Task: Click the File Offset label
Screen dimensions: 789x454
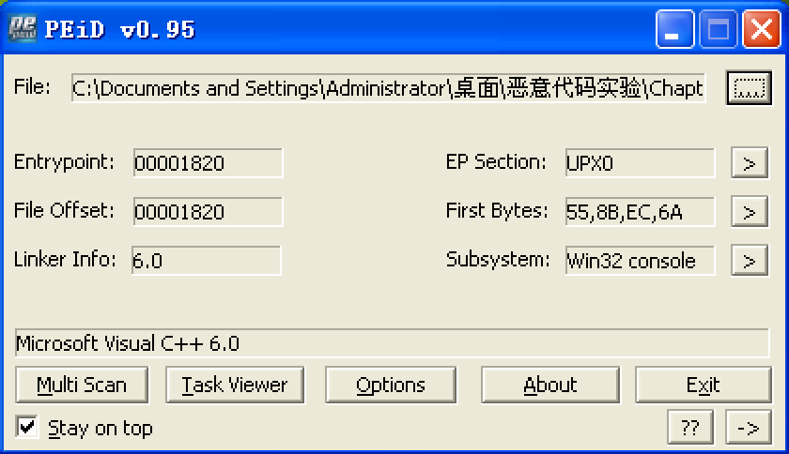Action: click(64, 211)
